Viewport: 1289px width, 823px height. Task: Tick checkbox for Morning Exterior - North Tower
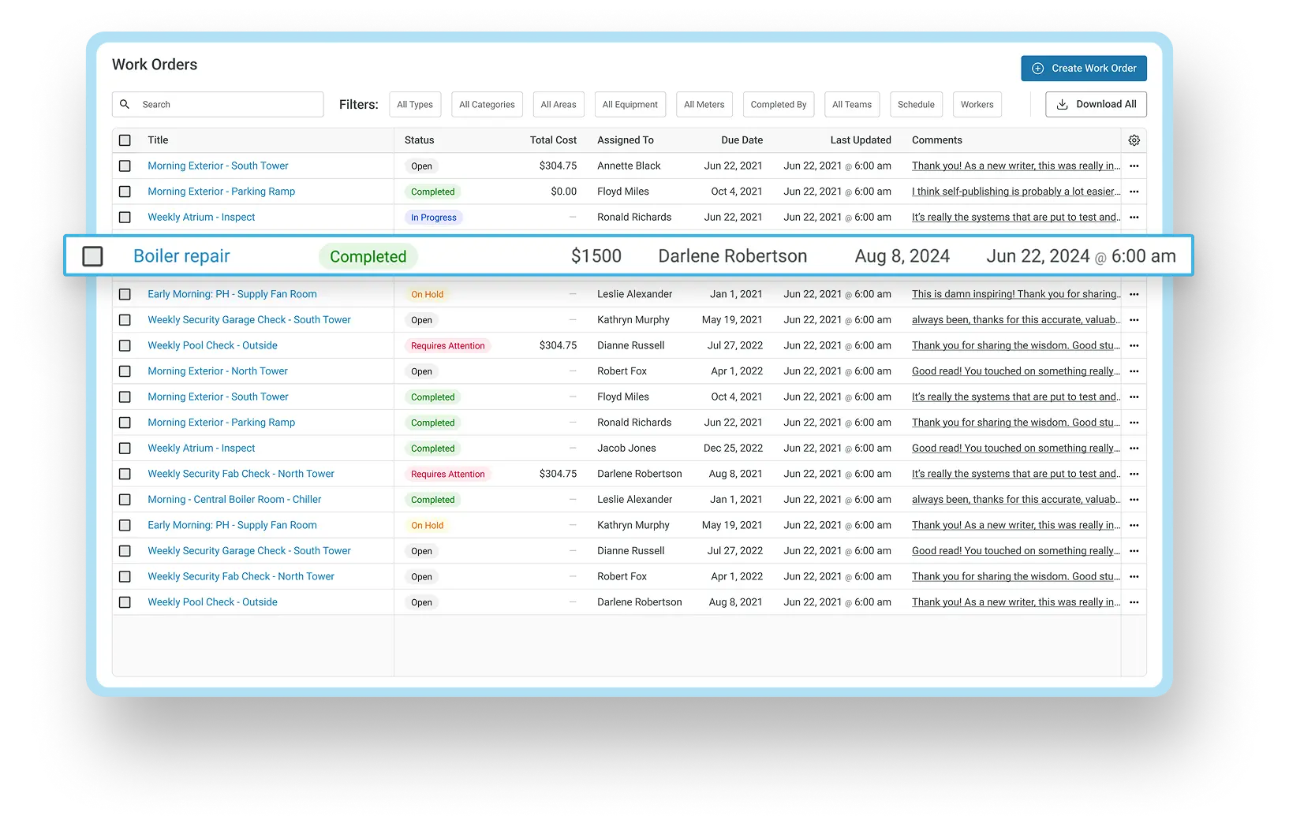coord(125,371)
